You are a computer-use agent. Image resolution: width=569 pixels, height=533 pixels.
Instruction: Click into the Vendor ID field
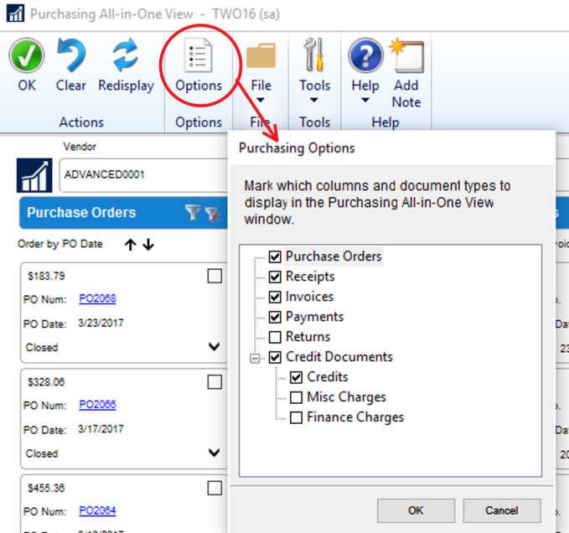pyautogui.click(x=142, y=174)
